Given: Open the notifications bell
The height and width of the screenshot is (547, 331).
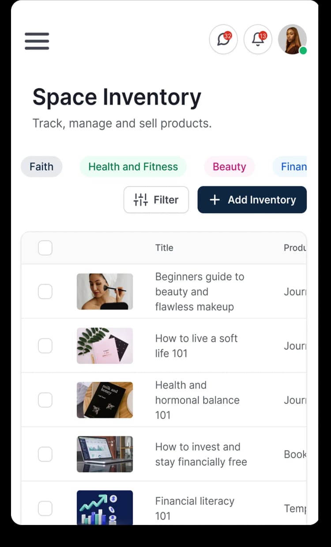Looking at the screenshot, I should (258, 40).
